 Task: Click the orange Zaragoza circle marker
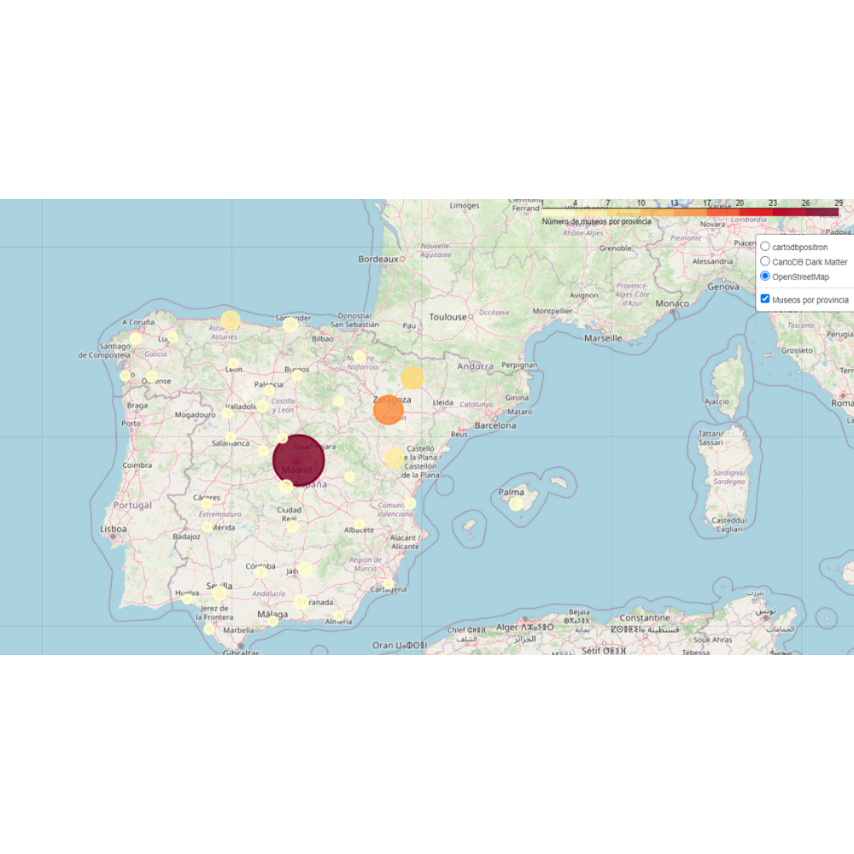(x=388, y=411)
